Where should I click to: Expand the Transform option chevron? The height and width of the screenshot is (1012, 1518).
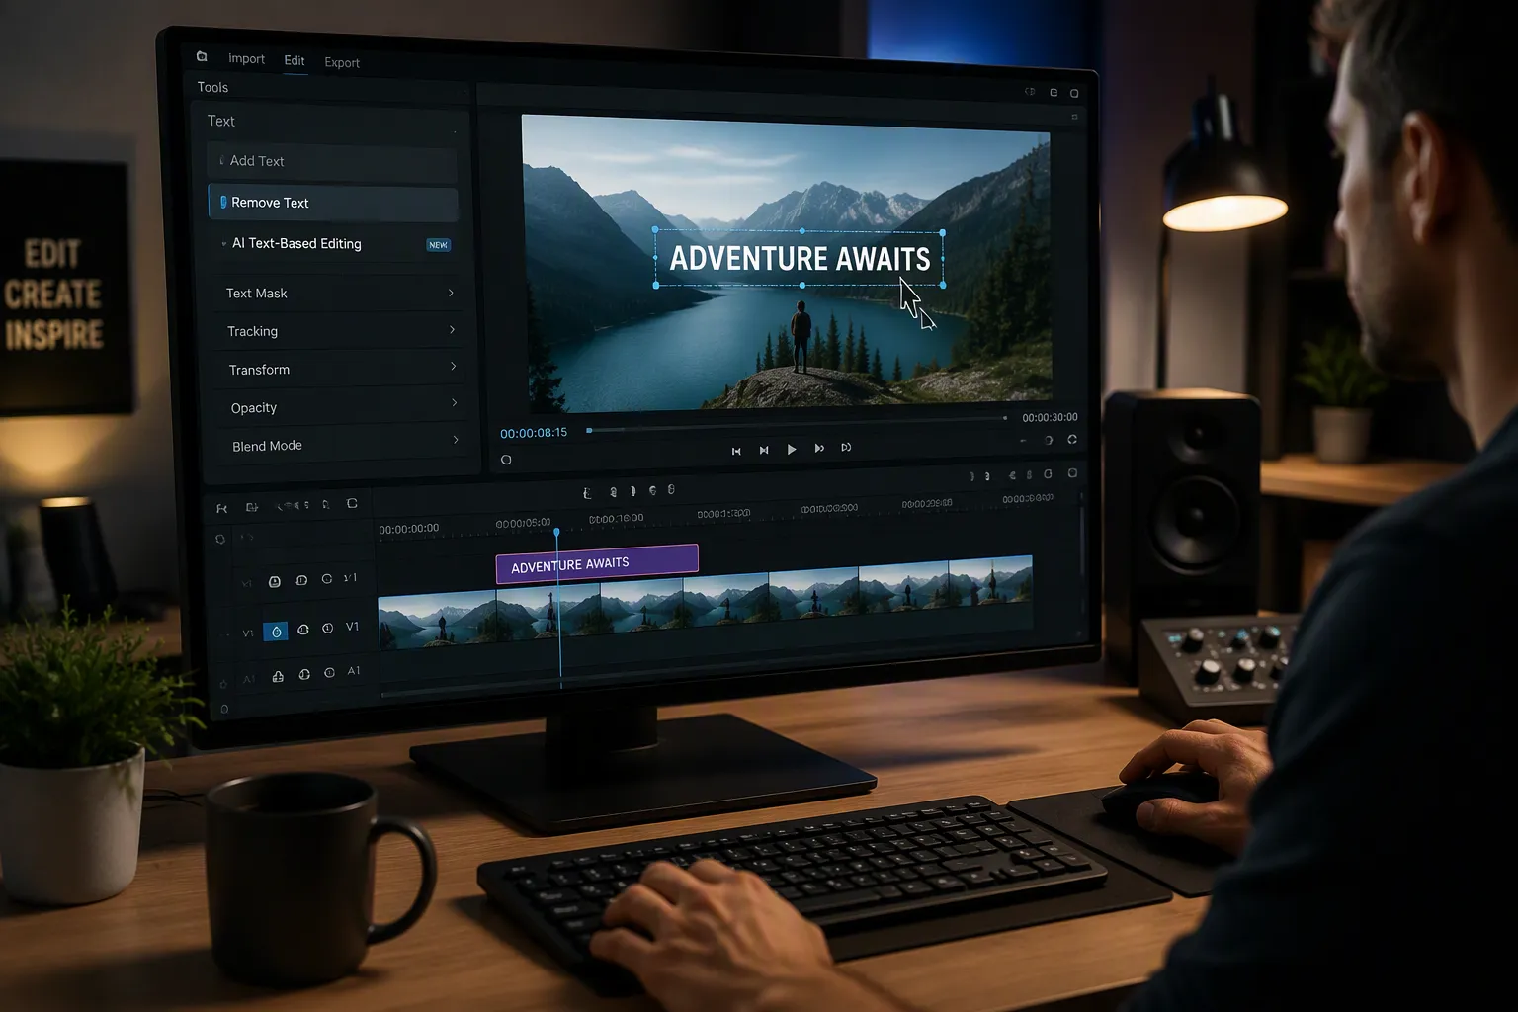pos(453,367)
